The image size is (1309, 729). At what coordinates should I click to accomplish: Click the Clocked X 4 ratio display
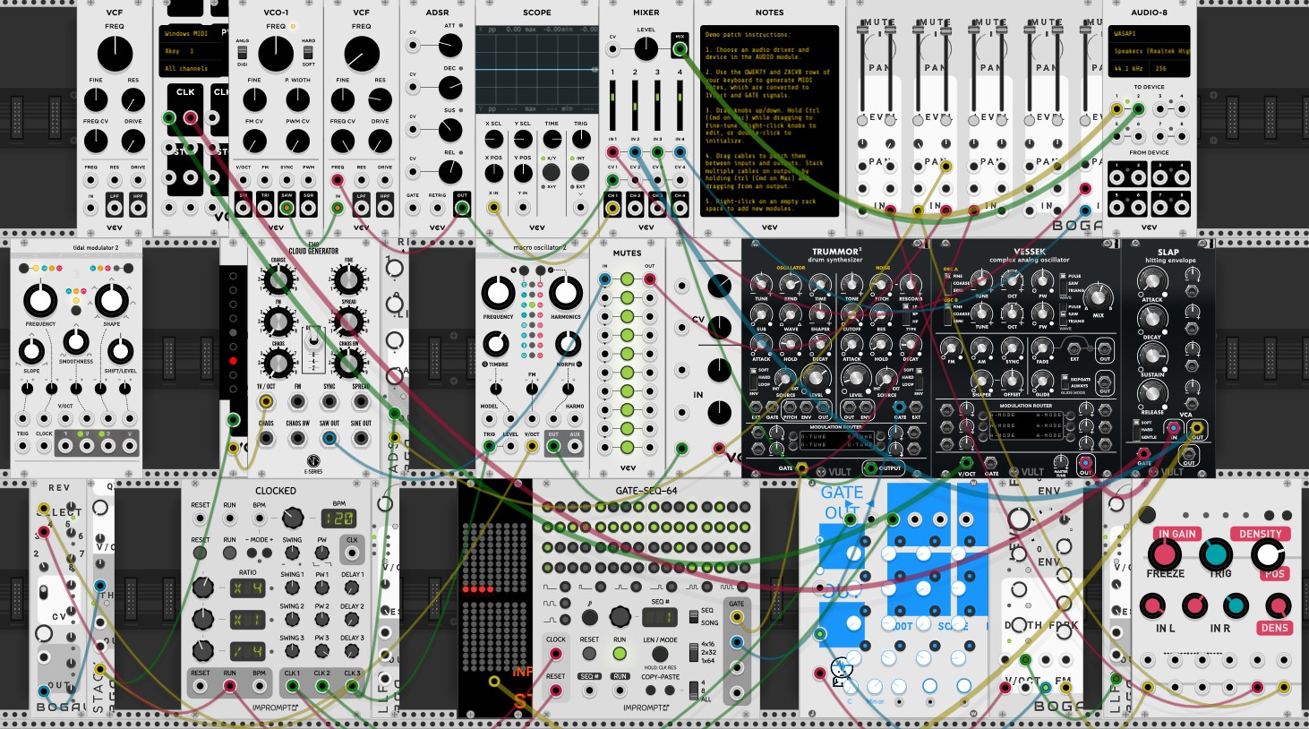pyautogui.click(x=247, y=588)
